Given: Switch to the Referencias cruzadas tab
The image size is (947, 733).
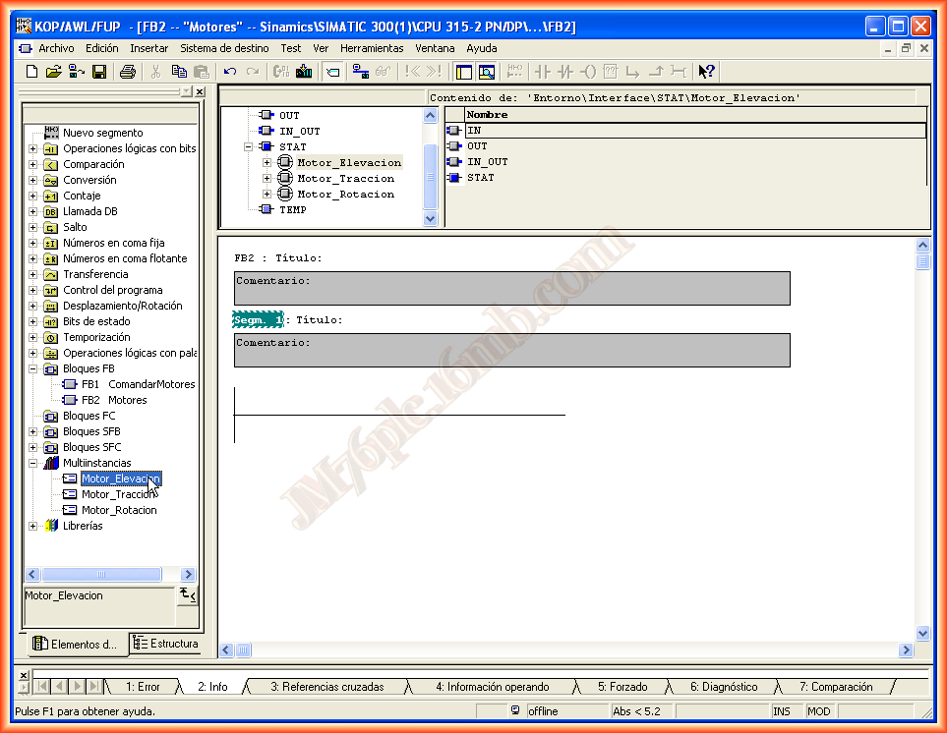Looking at the screenshot, I should [326, 687].
